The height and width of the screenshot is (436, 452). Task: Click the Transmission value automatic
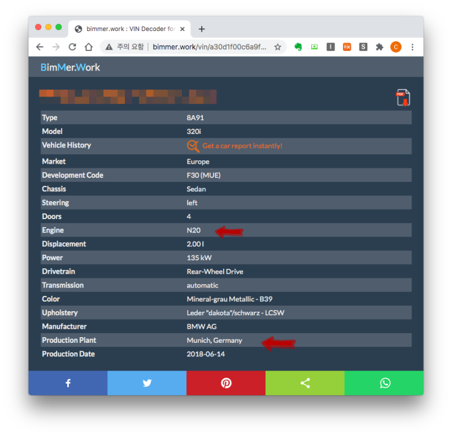[202, 286]
